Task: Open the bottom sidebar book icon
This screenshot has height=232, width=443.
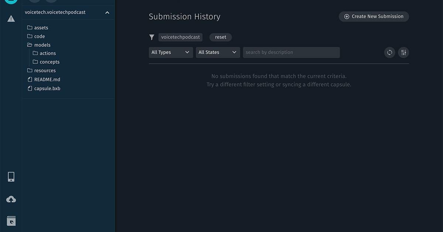Action: click(11, 221)
